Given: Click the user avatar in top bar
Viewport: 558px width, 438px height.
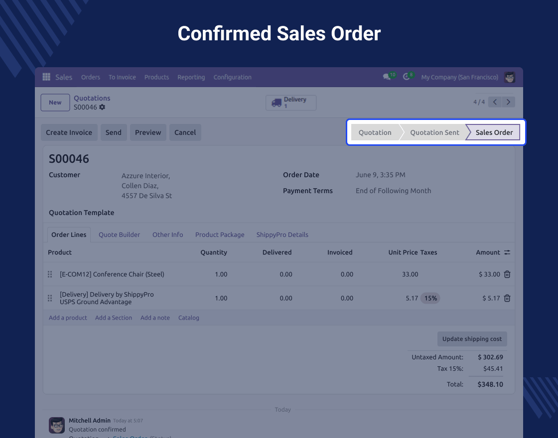Looking at the screenshot, I should click(x=510, y=77).
